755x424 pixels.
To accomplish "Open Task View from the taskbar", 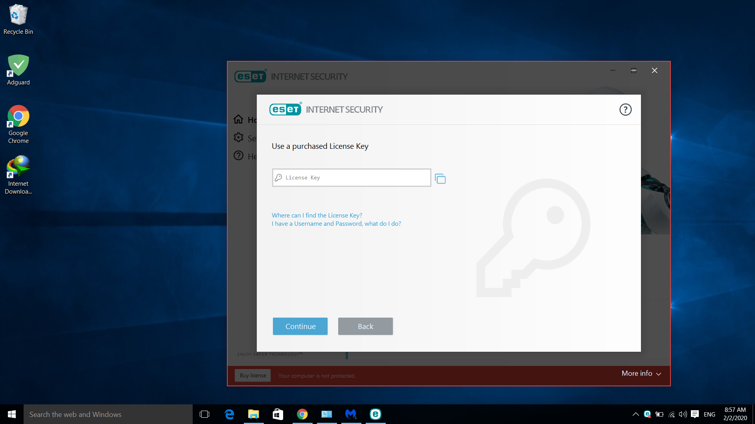I will point(204,414).
